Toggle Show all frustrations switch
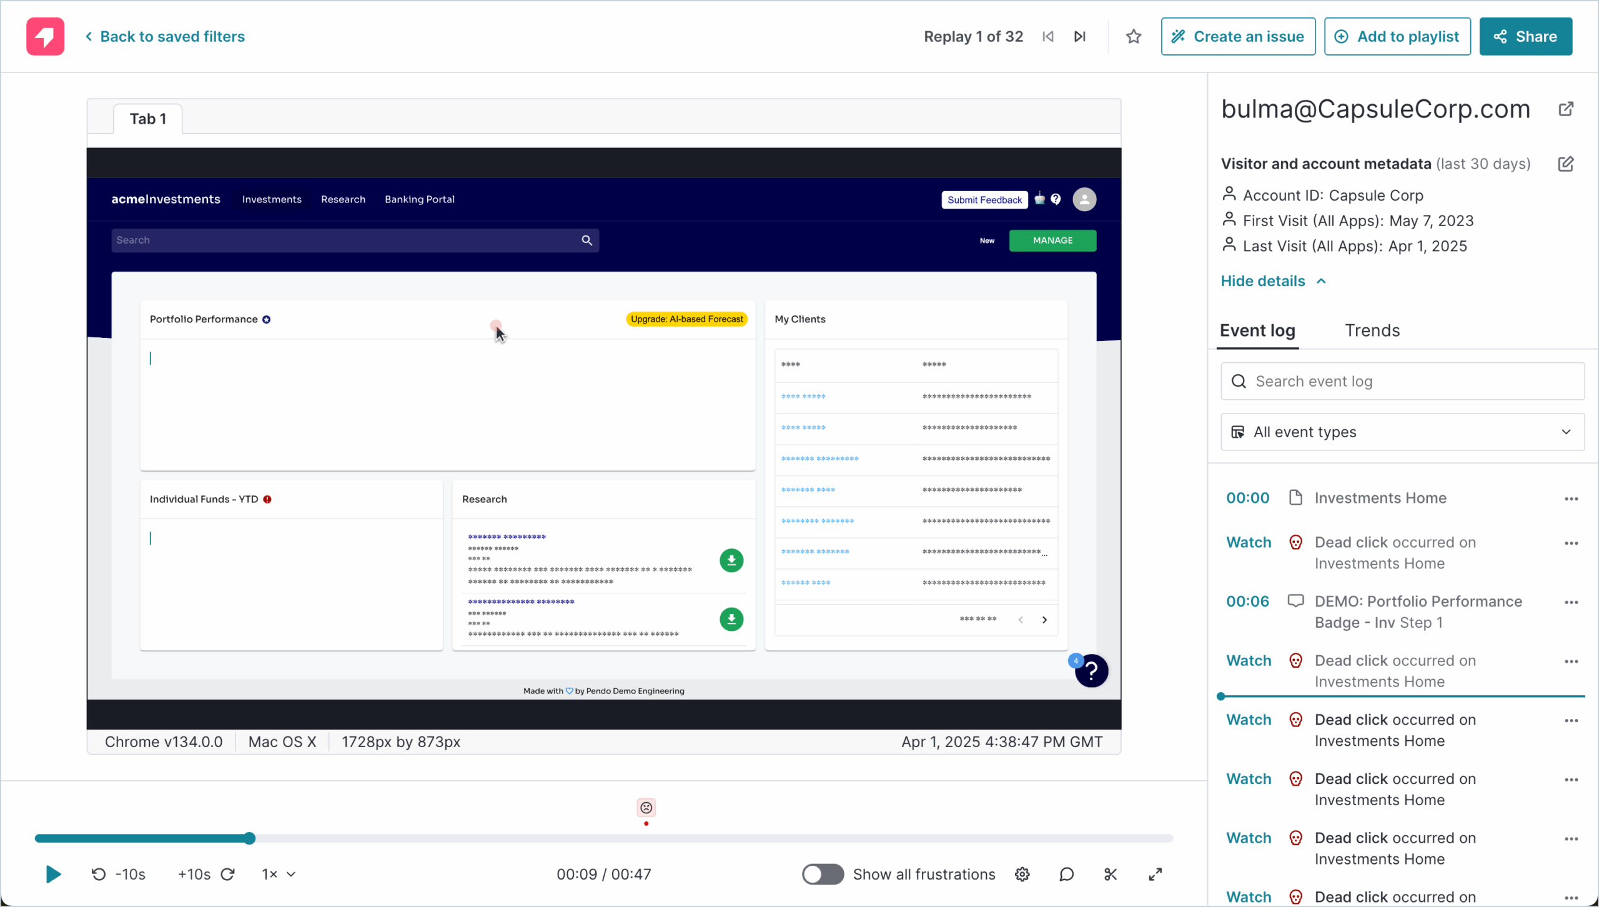This screenshot has width=1599, height=907. (822, 874)
